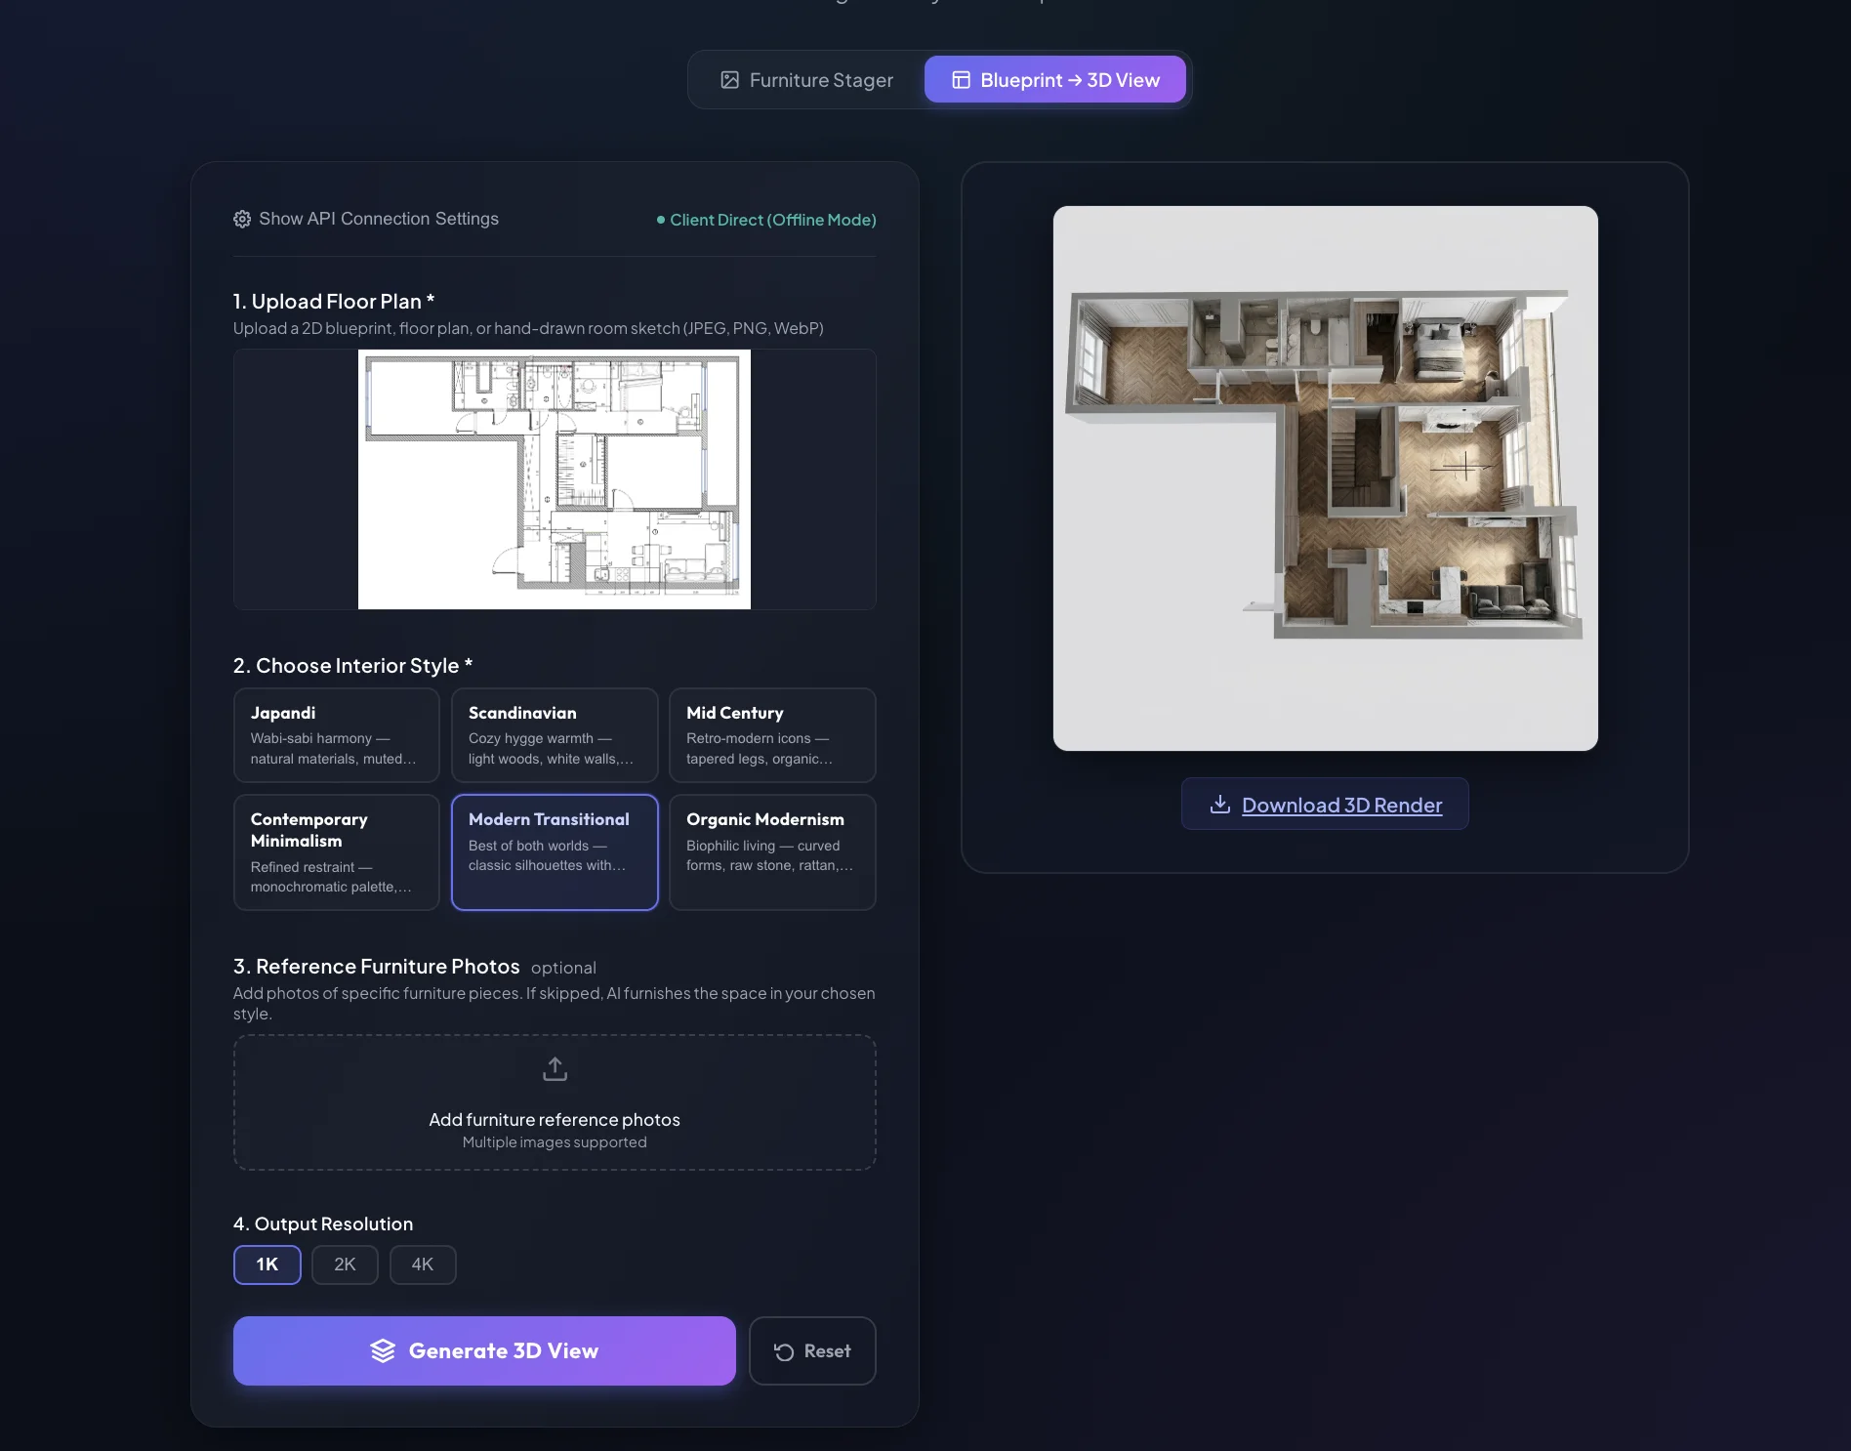
Task: Click the Generate 3D View button
Action: click(484, 1350)
